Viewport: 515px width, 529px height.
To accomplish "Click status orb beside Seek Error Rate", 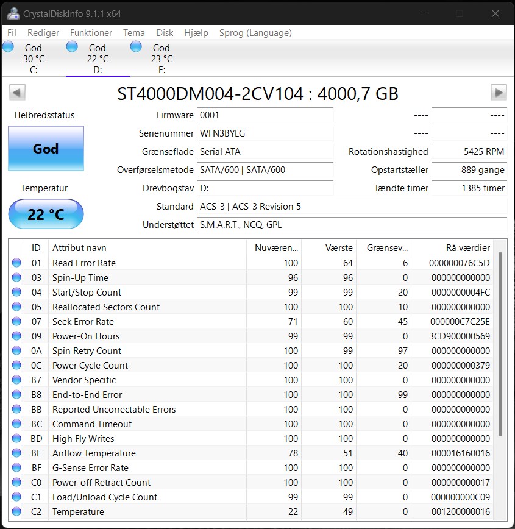I will 16,322.
